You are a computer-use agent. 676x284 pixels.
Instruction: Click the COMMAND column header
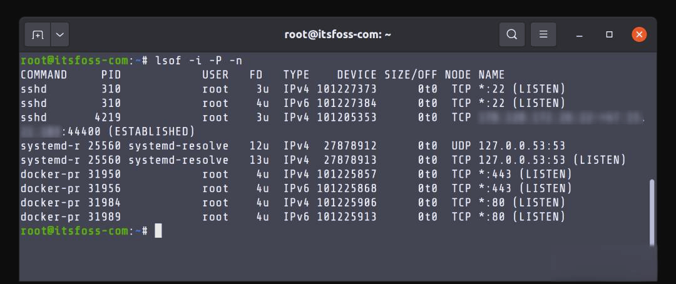coord(44,75)
